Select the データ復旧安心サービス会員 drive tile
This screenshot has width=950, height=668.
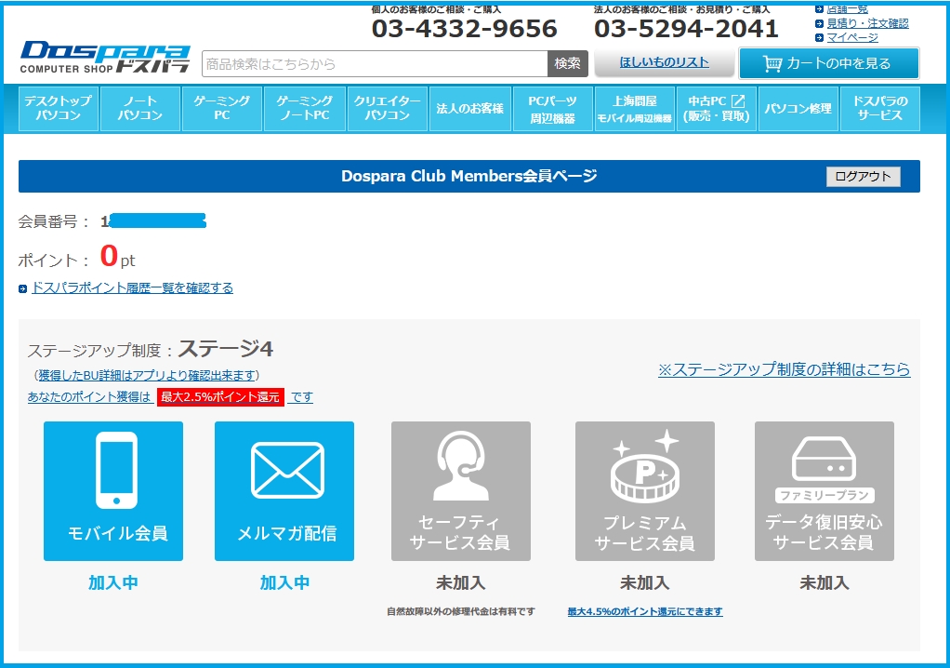(824, 491)
